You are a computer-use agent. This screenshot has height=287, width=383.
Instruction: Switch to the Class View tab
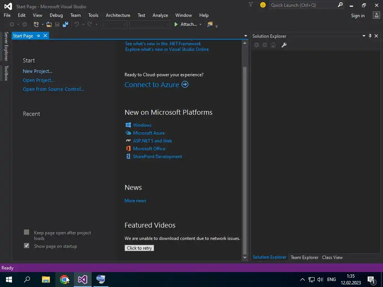click(332, 257)
